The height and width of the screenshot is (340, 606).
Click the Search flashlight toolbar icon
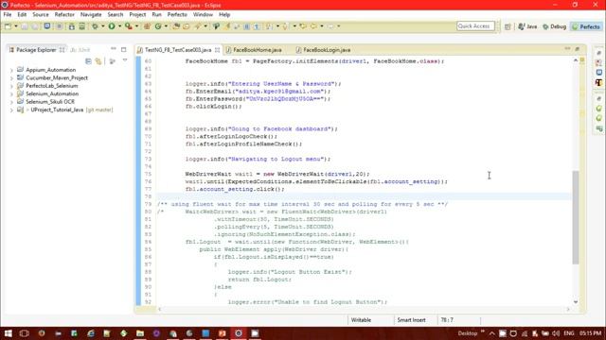[198, 26]
